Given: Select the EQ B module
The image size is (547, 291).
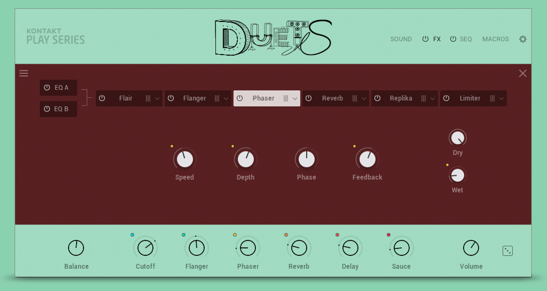Looking at the screenshot, I should 58,109.
